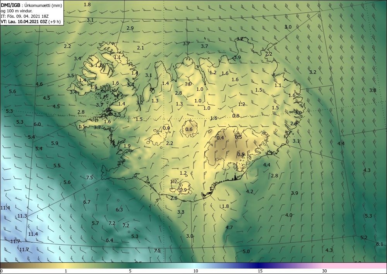Click the colour scale tick label "15"
Screen dimensions: 387x274
click(260, 271)
